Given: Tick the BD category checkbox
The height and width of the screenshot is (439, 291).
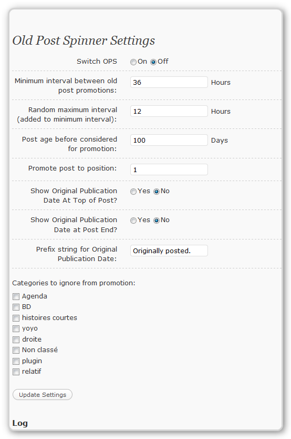Looking at the screenshot, I should pyautogui.click(x=16, y=307).
